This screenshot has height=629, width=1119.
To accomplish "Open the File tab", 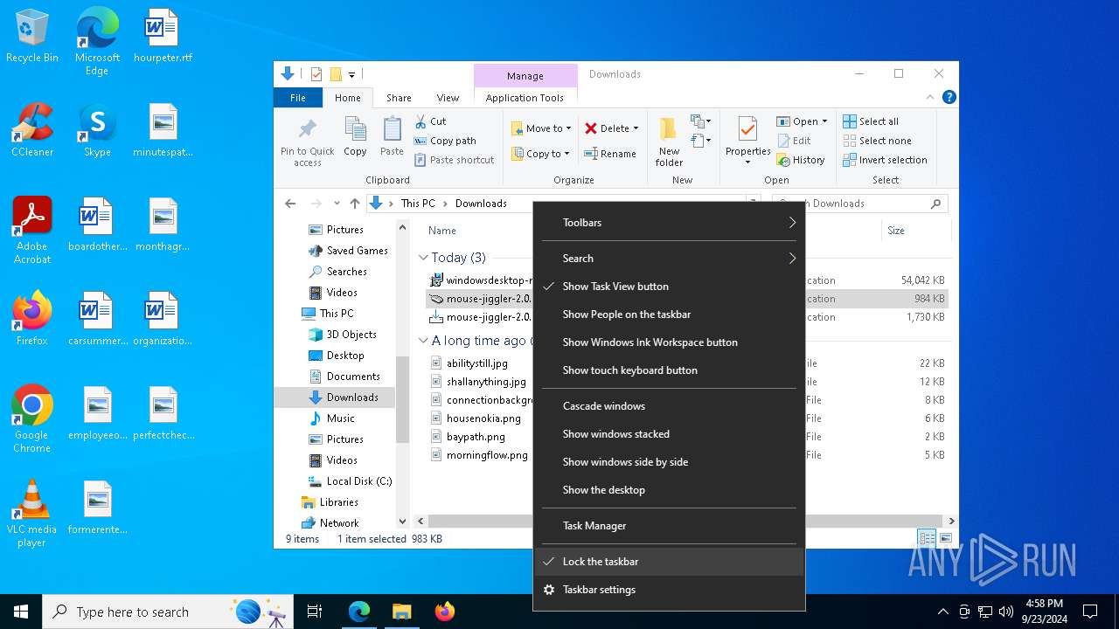I will 298,98.
